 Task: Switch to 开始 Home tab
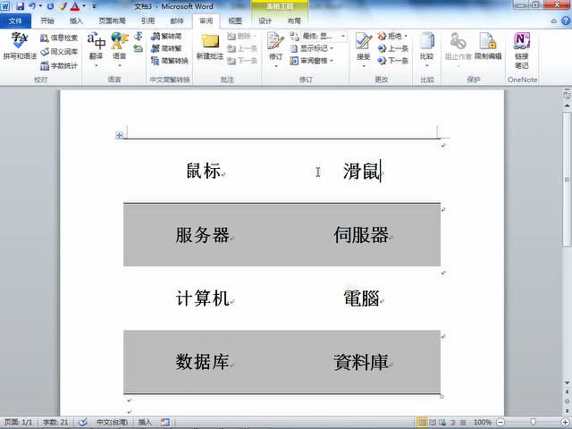coord(47,21)
